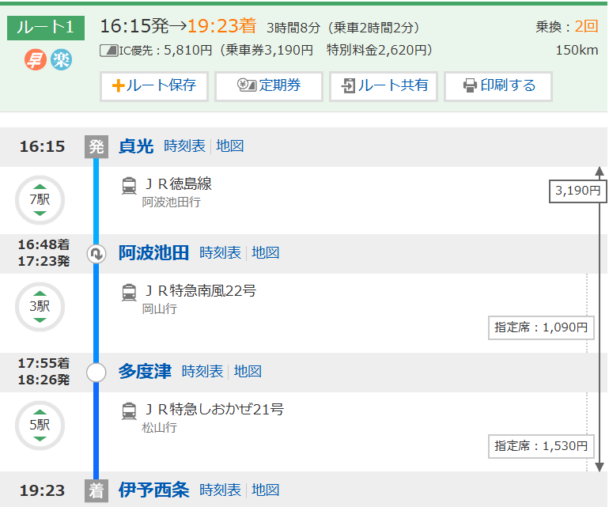Expand the 5駅 intermediate stops list
The image size is (609, 507).
pyautogui.click(x=40, y=426)
